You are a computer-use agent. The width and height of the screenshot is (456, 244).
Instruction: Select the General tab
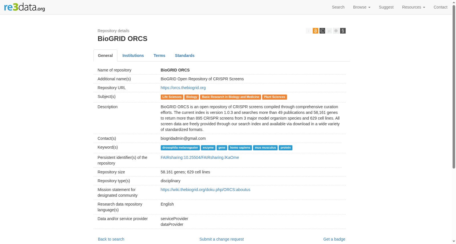(x=105, y=56)
